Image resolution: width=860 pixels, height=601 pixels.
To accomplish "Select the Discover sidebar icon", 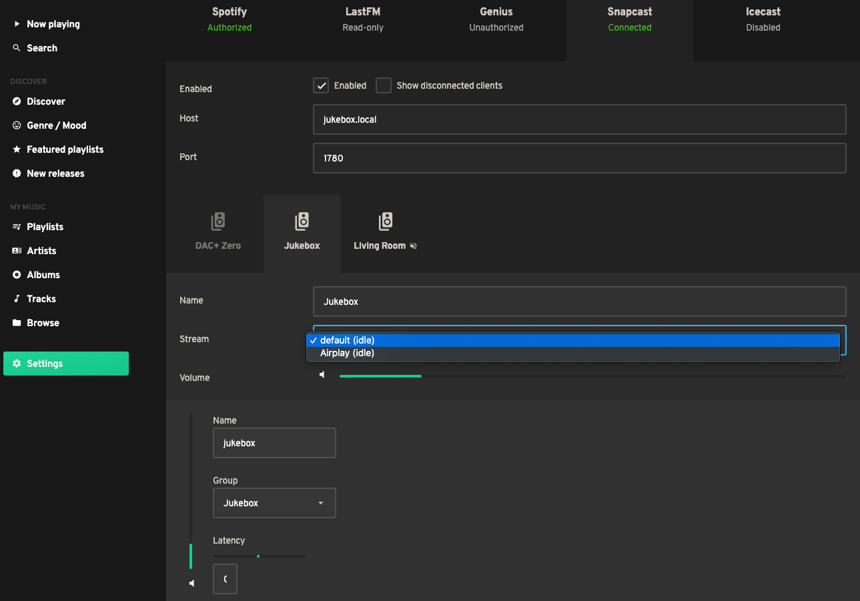I will pyautogui.click(x=17, y=101).
